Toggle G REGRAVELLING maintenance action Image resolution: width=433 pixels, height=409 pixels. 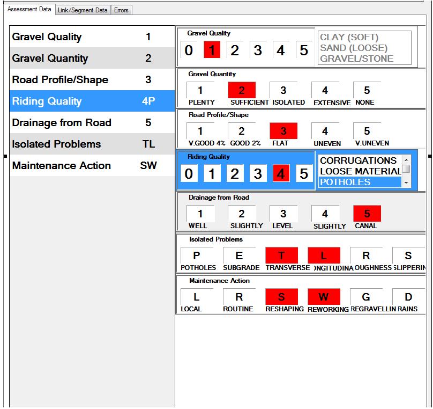tap(366, 297)
